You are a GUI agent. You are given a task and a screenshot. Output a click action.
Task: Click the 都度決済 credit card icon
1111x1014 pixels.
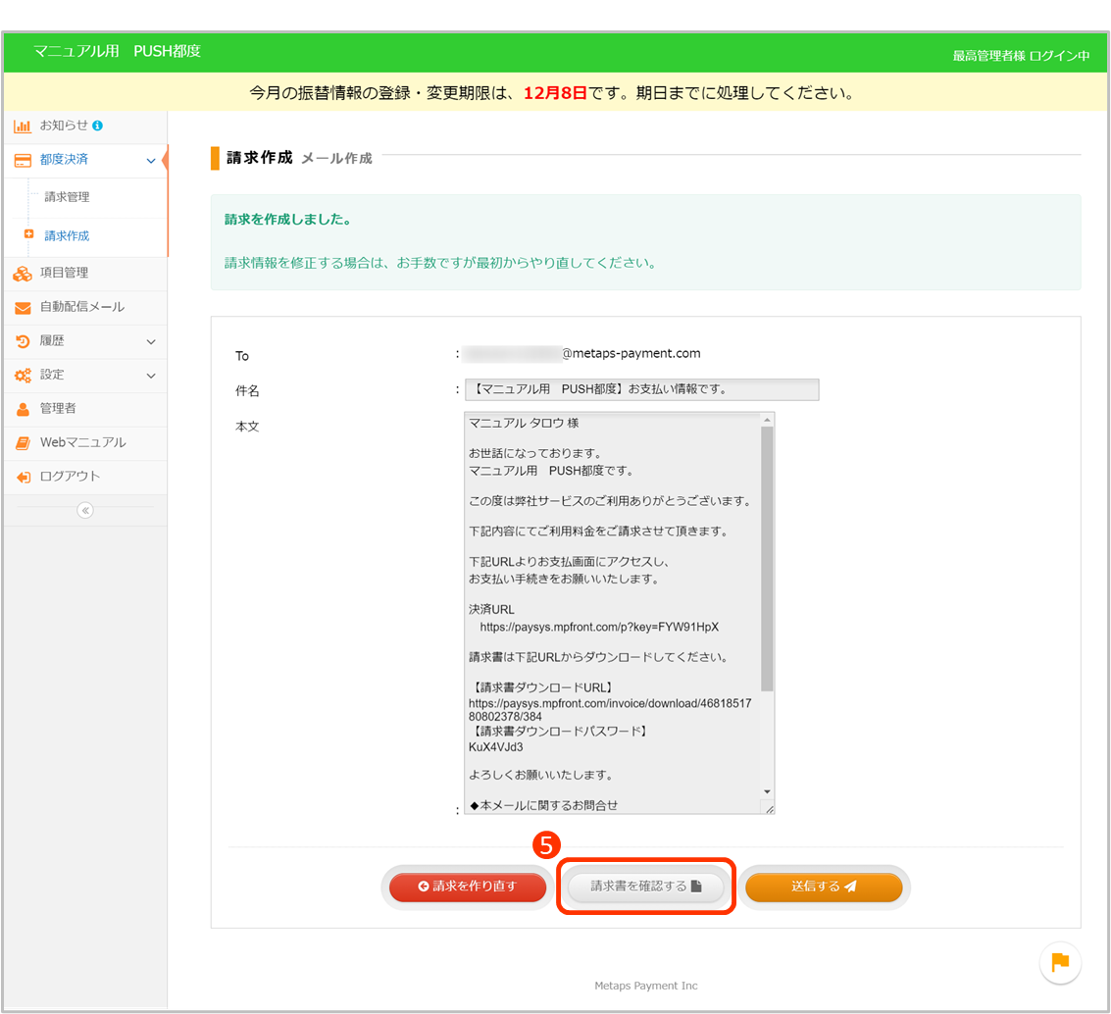(23, 160)
